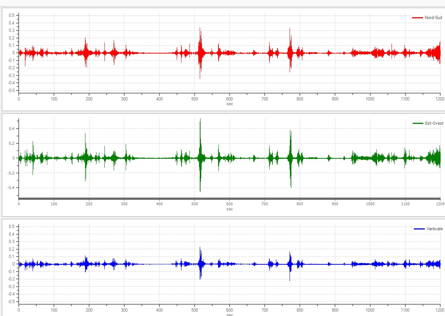Select the Verticale legend label
The height and width of the screenshot is (316, 445).
435,229
